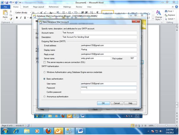The height and width of the screenshot is (135, 179).
Task: Click the Redo icon in Word's quick access toolbar
Action: tap(16, 2)
